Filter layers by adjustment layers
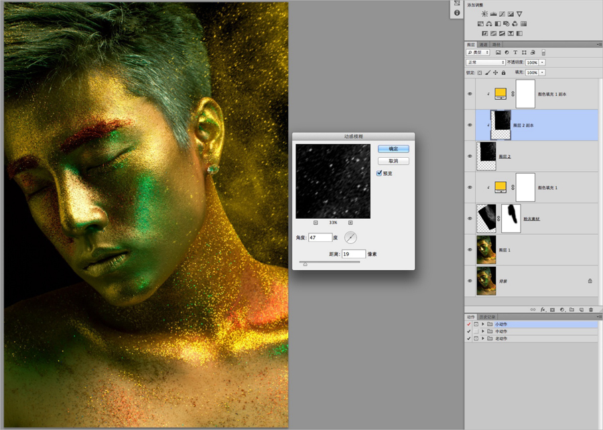The height and width of the screenshot is (430, 603). tap(507, 52)
